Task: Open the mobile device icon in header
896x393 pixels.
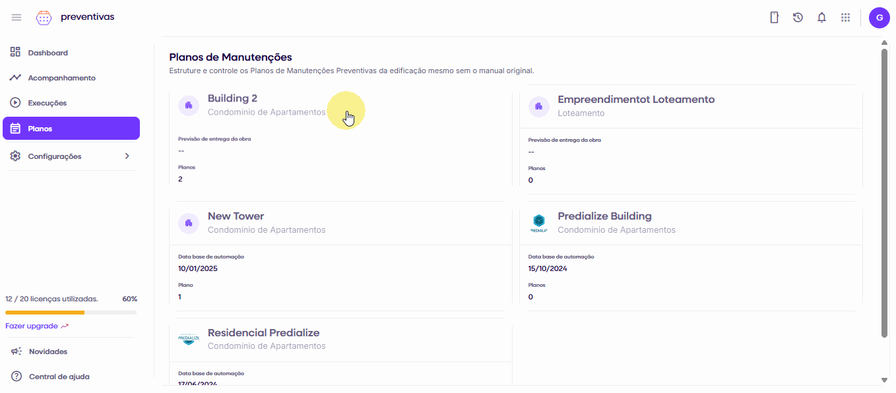Action: (775, 18)
